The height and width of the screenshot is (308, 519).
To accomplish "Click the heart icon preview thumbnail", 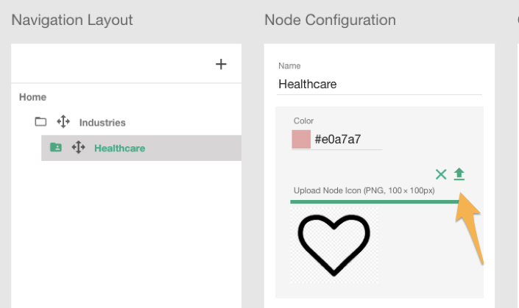I will pos(334,245).
